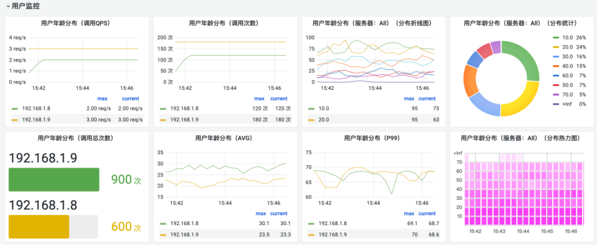Click 73 current value for series 10.0
This screenshot has width=597, height=245.
point(436,108)
